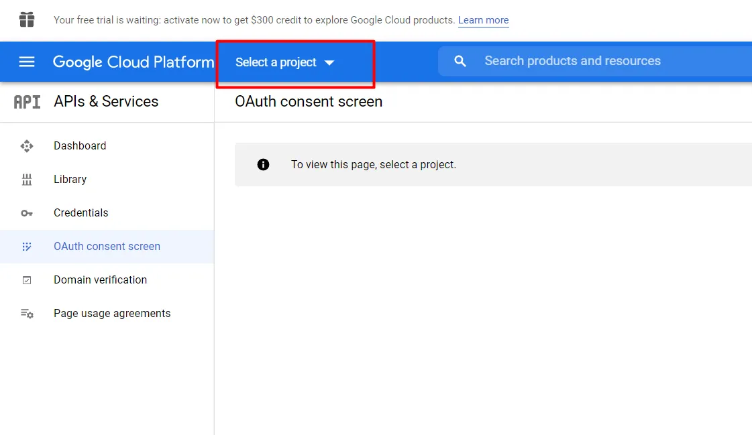Screen dimensions: 752x435
Task: Click the OAuth consent screen dotted icon
Action: 27,246
